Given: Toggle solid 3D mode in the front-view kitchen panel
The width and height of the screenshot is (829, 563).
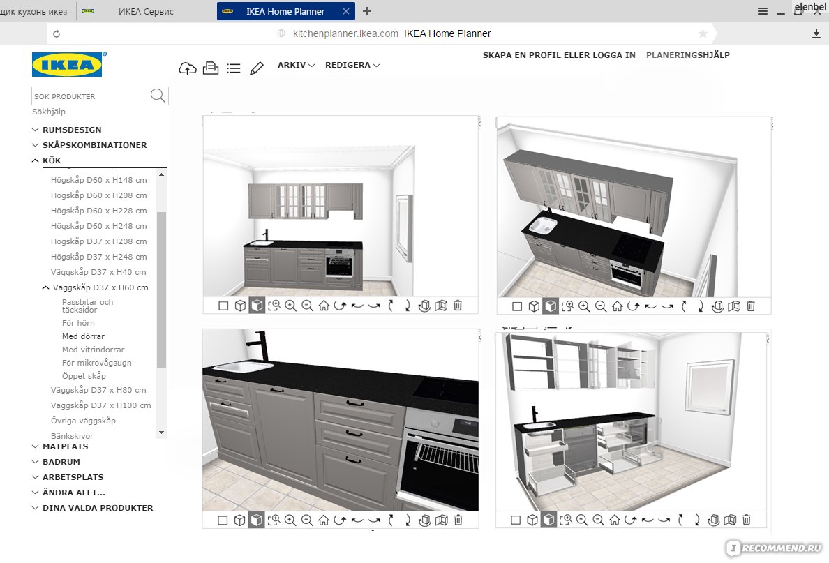Looking at the screenshot, I should click(257, 306).
